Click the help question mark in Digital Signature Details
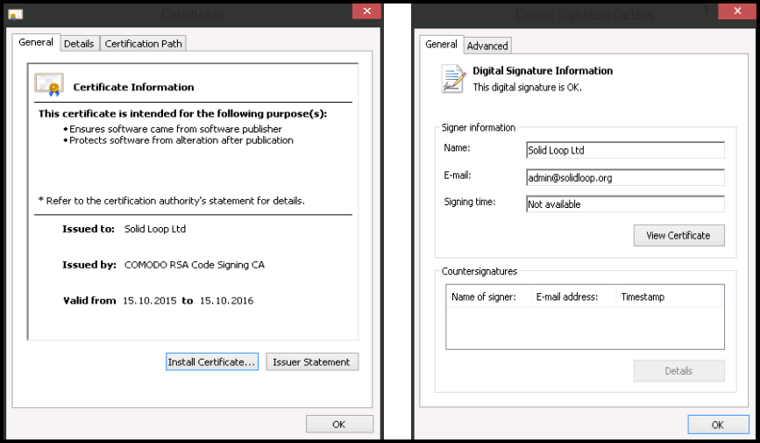The image size is (760, 443). (x=707, y=11)
